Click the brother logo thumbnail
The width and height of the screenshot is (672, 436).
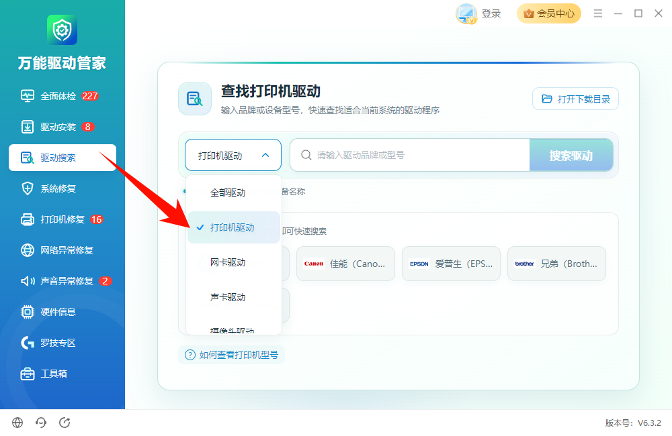pyautogui.click(x=525, y=264)
